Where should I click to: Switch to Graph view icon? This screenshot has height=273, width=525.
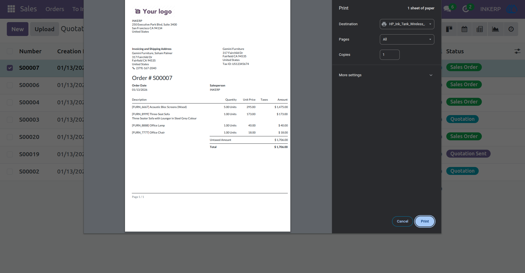coord(495,29)
